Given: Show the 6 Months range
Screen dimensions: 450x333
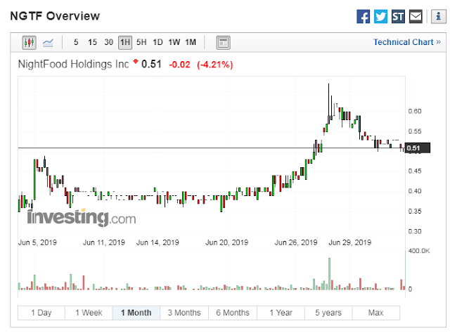Looking at the screenshot, I should 233,313.
